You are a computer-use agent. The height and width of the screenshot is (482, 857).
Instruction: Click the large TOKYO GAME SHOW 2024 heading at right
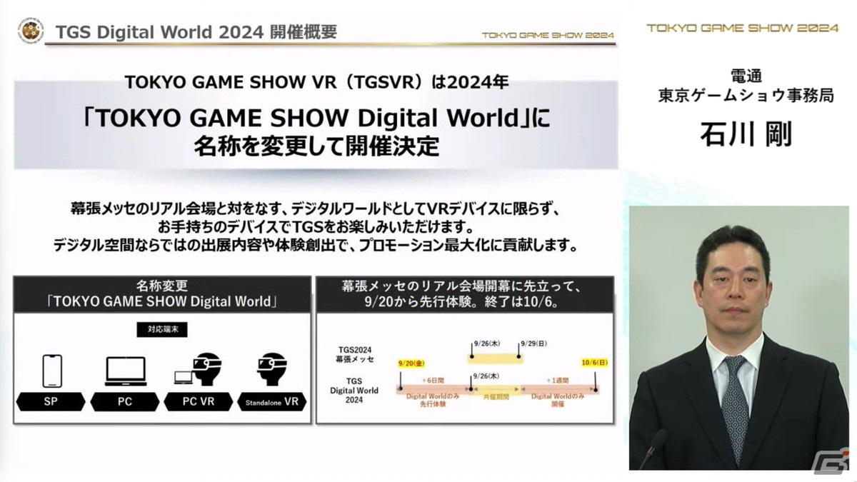742,28
